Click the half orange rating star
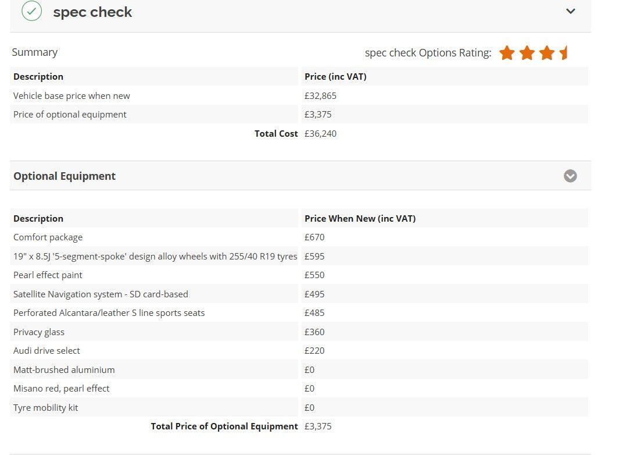The height and width of the screenshot is (455, 619). (x=563, y=52)
